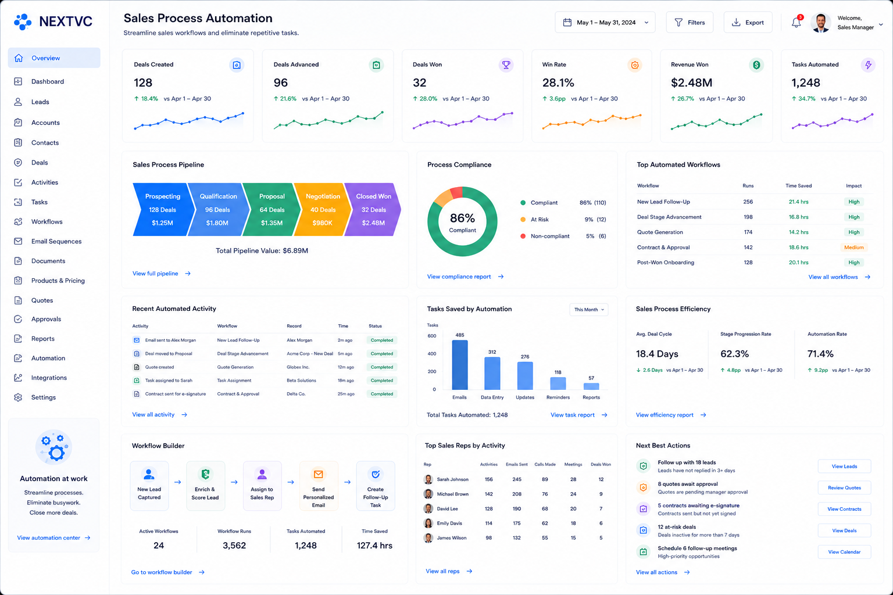The image size is (893, 595).
Task: Click the red Non-compliant legend dot
Action: (x=523, y=236)
